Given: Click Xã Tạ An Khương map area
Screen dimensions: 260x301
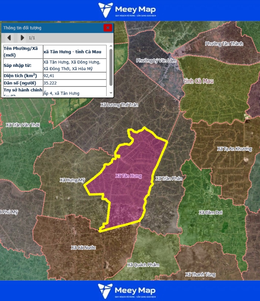Looking at the screenshot, I should coord(234,149).
